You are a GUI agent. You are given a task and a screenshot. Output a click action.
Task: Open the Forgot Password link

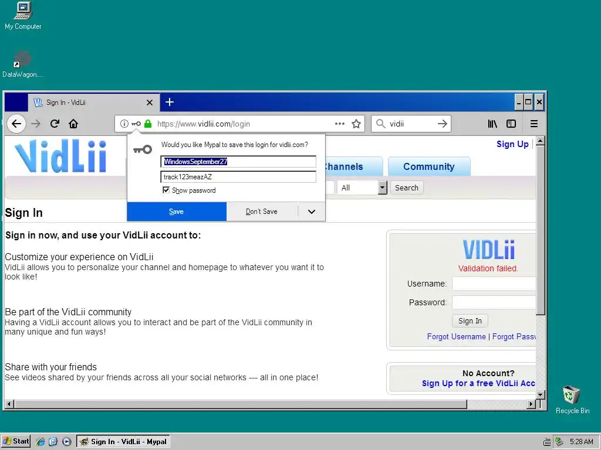click(514, 336)
